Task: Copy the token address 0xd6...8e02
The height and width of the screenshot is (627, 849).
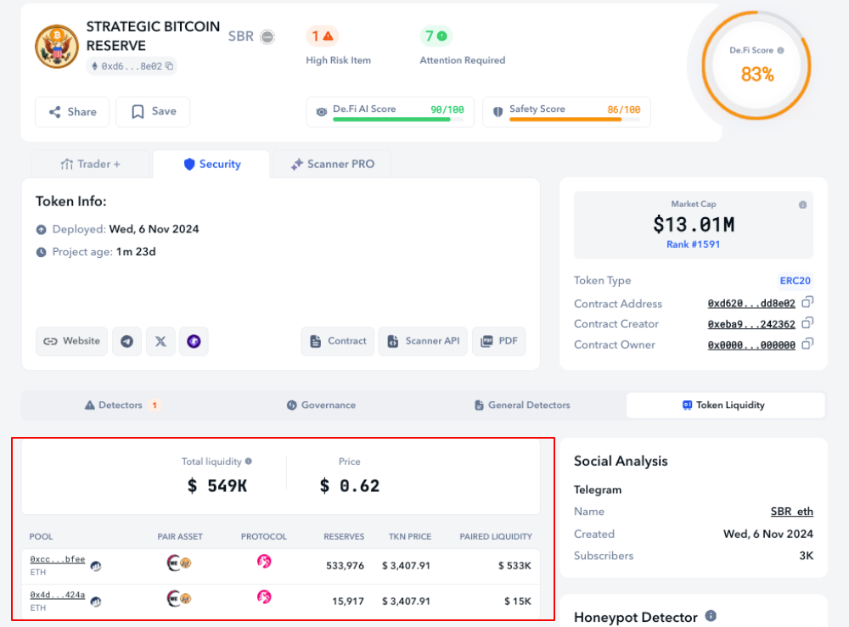Action: (x=170, y=66)
